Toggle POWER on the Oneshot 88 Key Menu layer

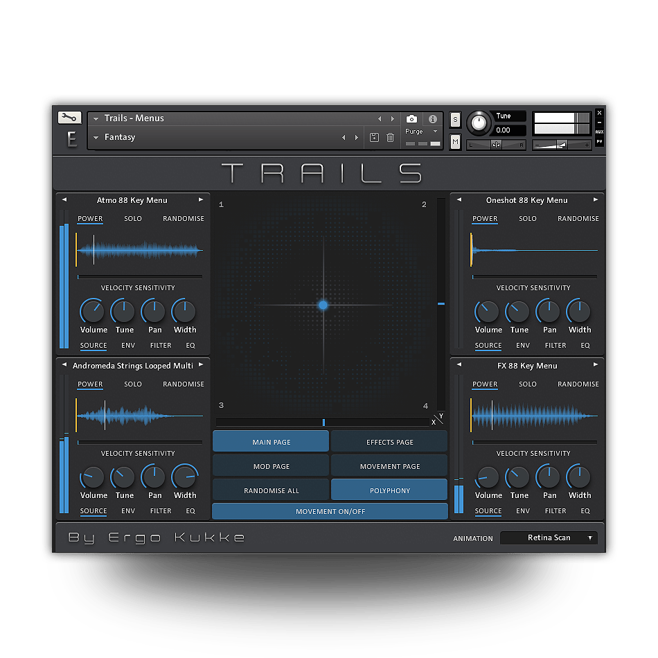485,219
